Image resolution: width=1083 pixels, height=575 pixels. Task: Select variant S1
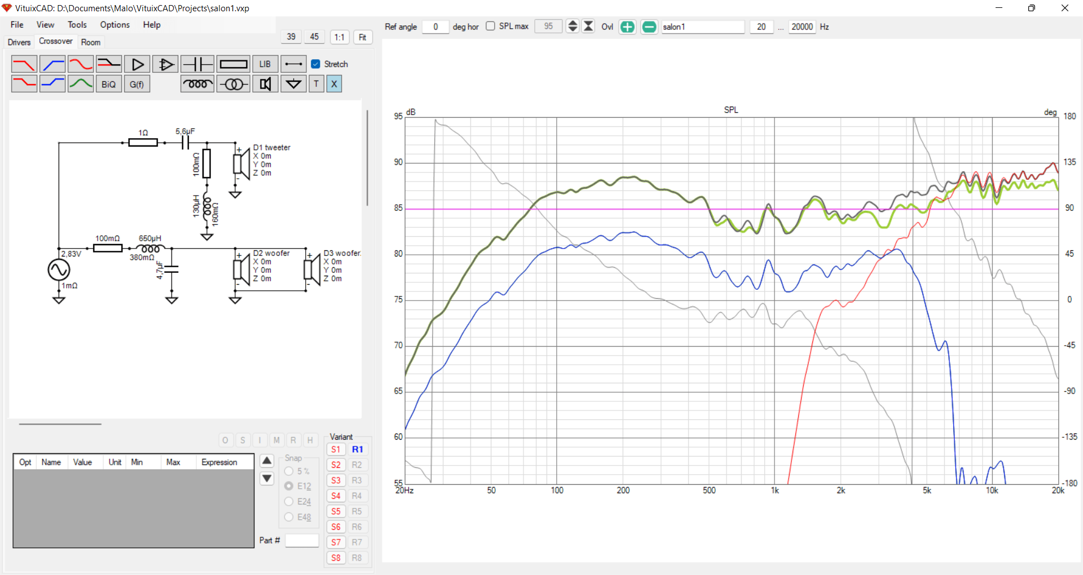(x=336, y=450)
